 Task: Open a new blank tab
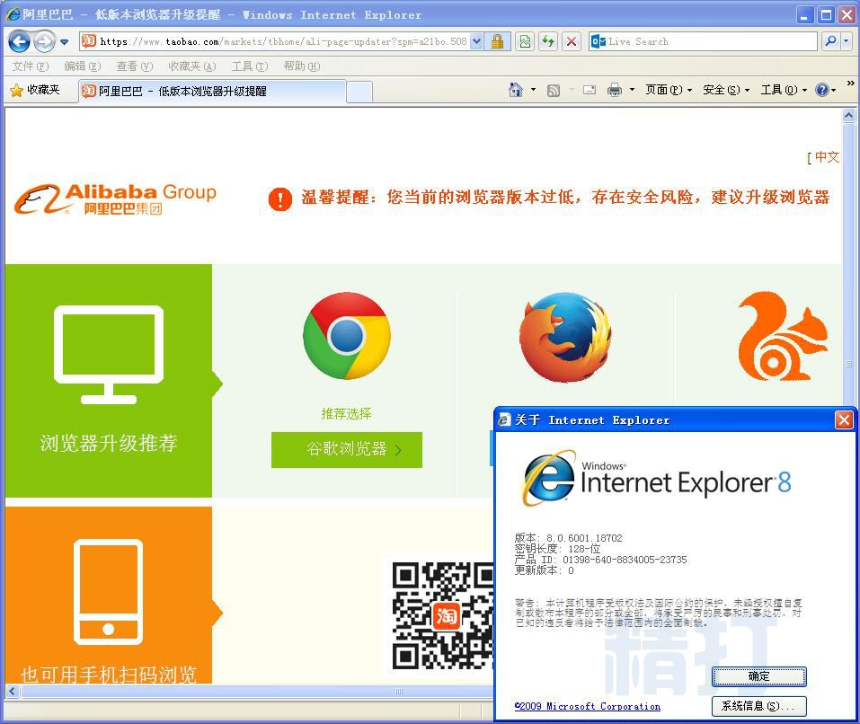point(359,92)
